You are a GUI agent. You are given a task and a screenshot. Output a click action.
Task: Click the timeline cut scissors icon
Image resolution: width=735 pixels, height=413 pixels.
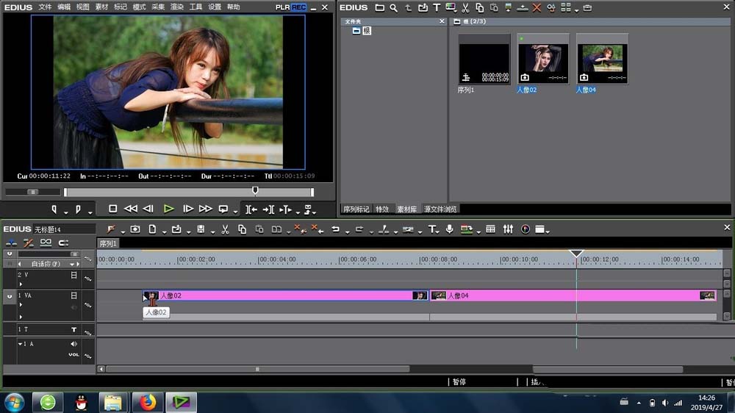(225, 229)
